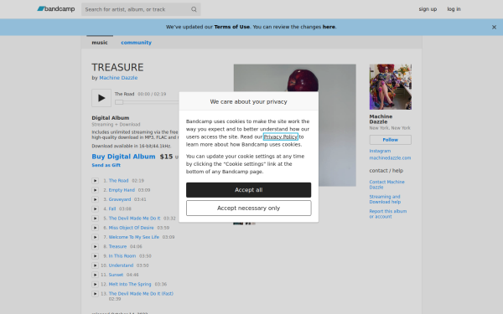Play track 11 Sunset
Viewport: 503px width, 314px height.
click(96, 275)
